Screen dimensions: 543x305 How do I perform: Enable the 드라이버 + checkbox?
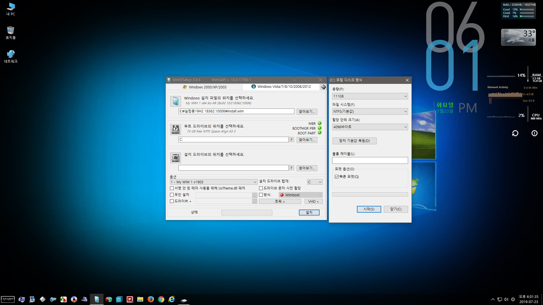click(x=172, y=201)
